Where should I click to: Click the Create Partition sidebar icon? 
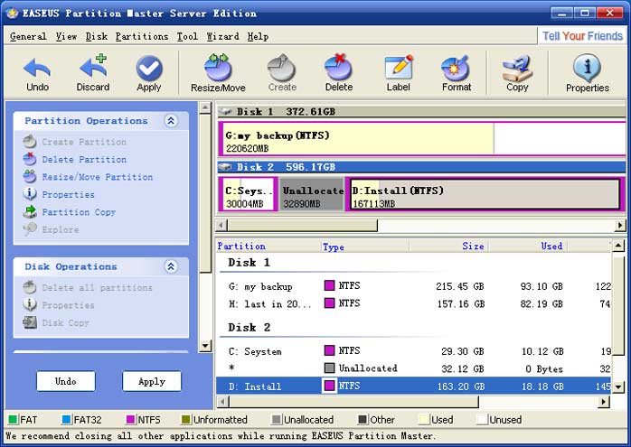click(x=30, y=142)
